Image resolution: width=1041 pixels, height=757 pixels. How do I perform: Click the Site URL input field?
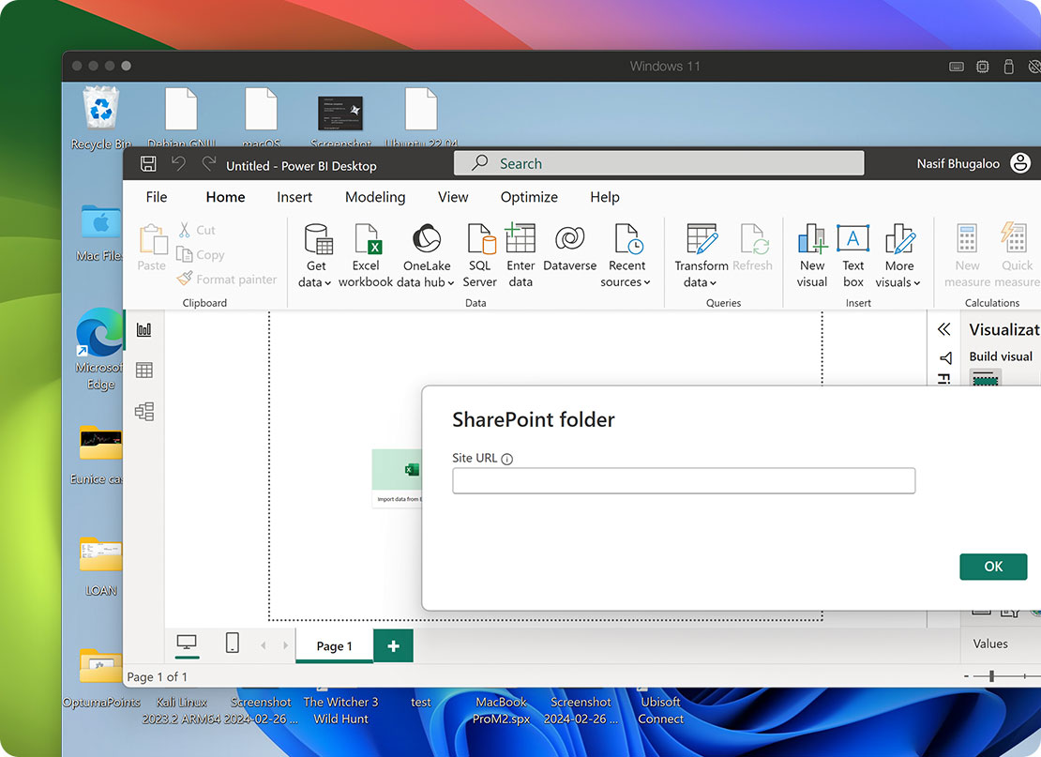(684, 480)
